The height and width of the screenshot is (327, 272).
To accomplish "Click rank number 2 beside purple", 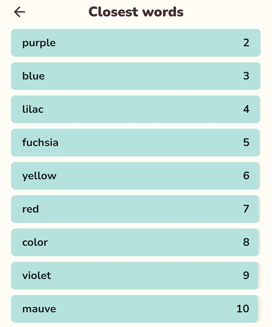I will click(x=246, y=43).
